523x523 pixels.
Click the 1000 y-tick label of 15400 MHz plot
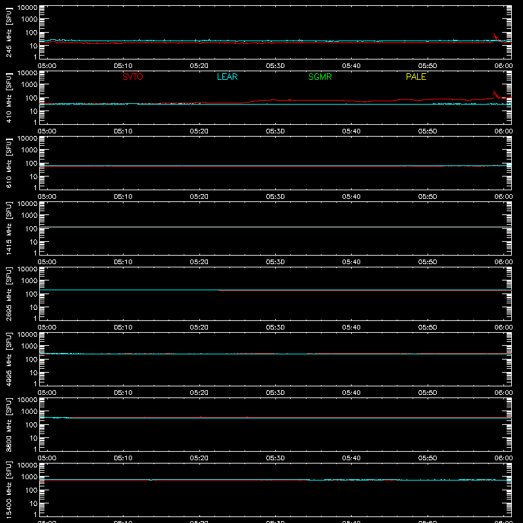click(29, 477)
